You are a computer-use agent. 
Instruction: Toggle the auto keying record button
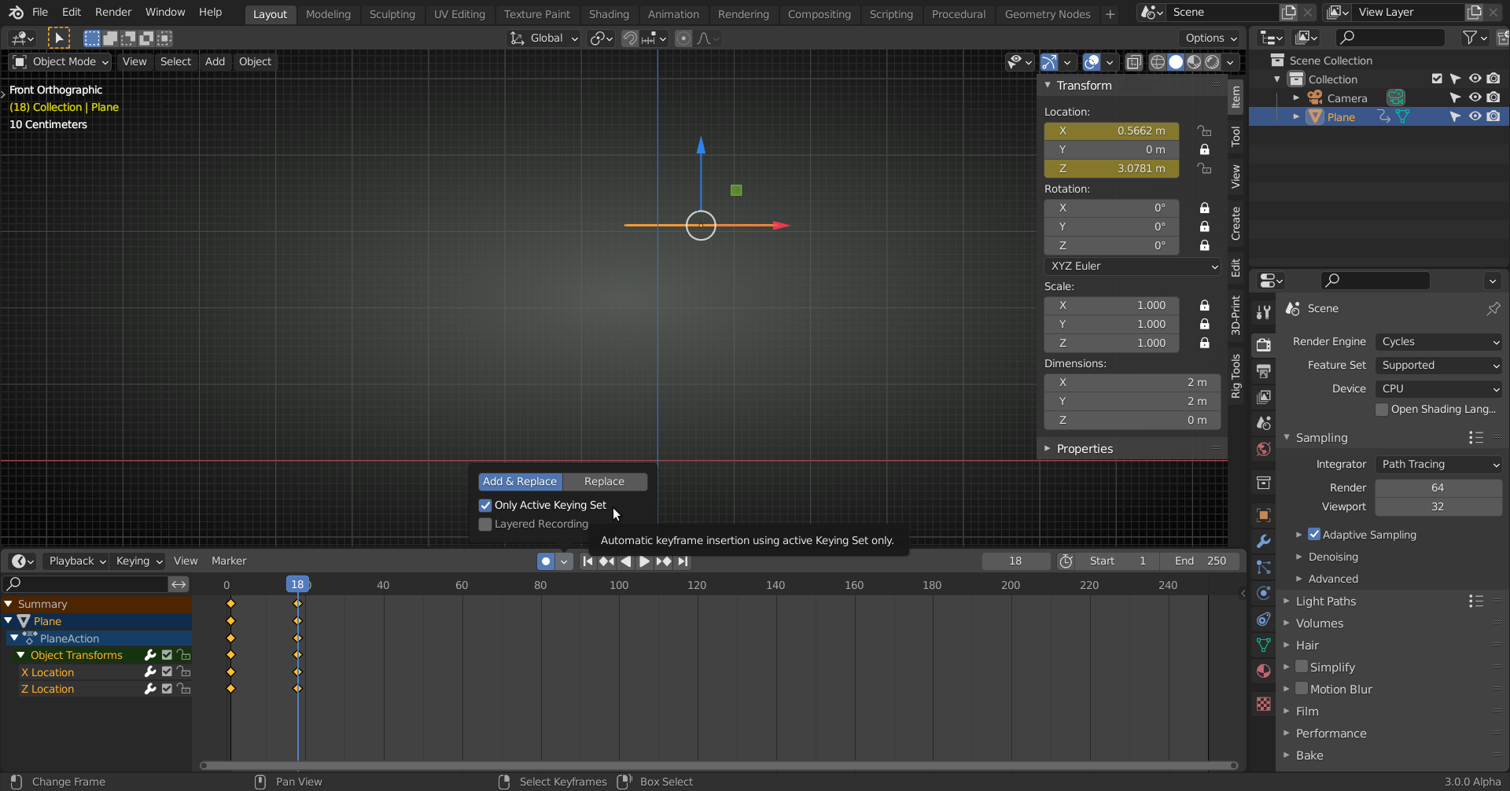click(546, 561)
